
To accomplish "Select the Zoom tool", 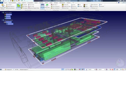I will point(73,5).
